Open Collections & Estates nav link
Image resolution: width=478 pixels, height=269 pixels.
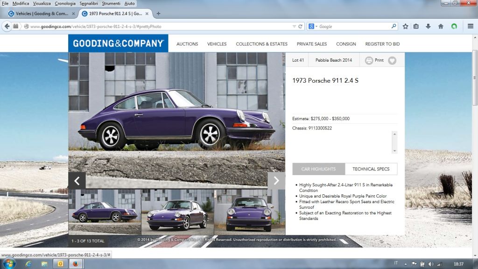261,44
